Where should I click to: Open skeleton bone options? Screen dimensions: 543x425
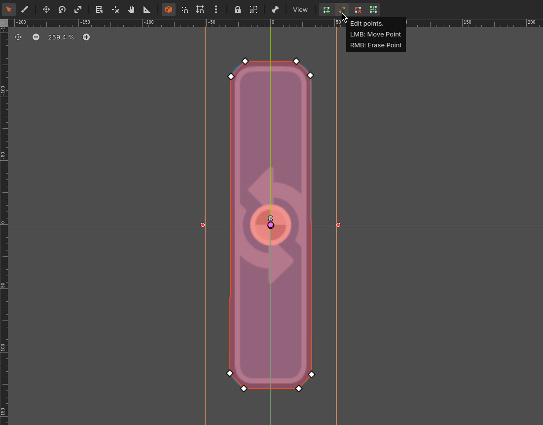[x=275, y=10]
